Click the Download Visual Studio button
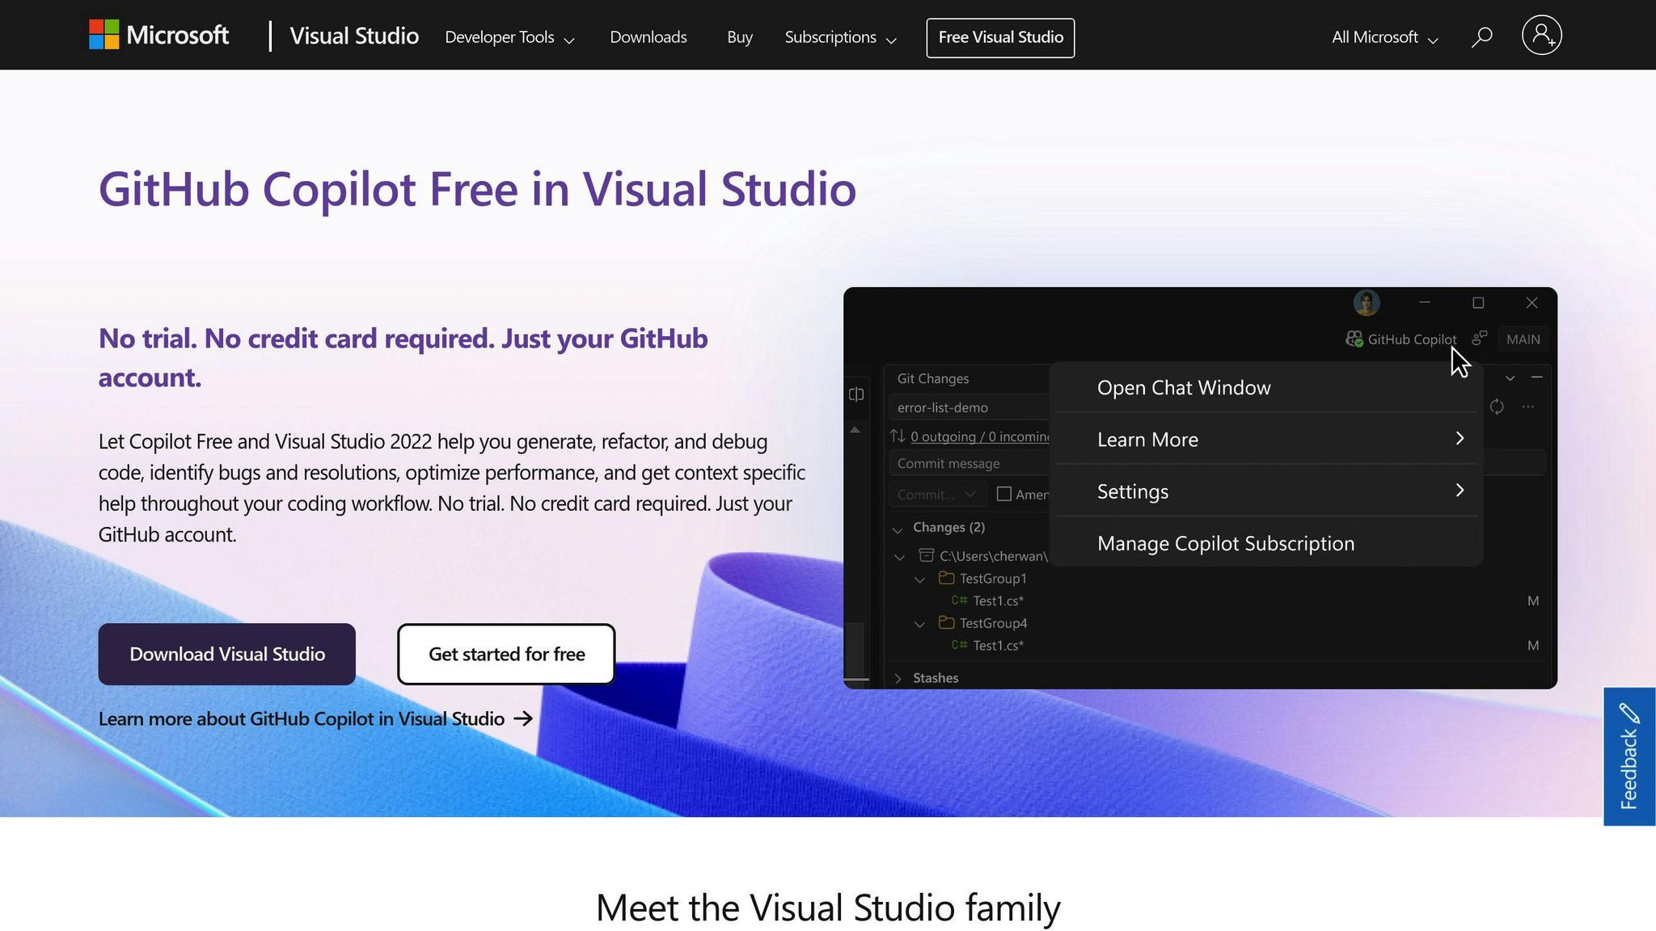 [x=226, y=654]
